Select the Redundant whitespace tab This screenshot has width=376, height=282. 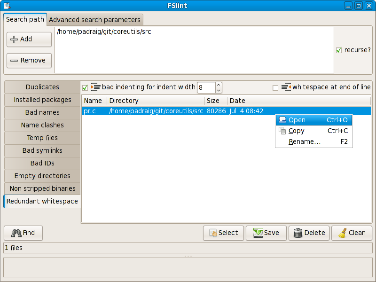pyautogui.click(x=42, y=201)
